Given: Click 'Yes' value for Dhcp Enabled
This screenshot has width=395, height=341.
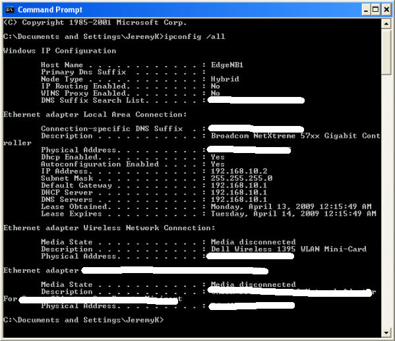Looking at the screenshot, I should 218,157.
